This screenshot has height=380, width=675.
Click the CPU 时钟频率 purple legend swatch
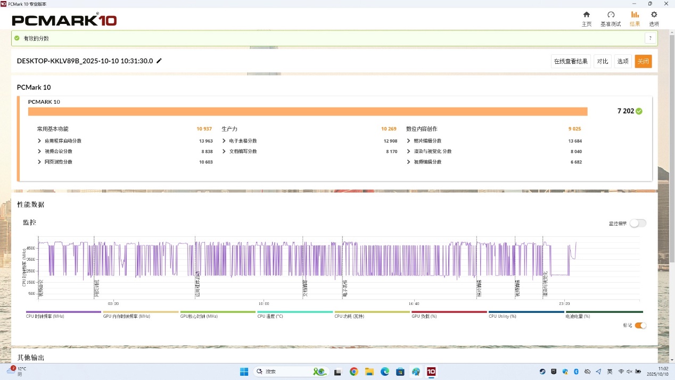coord(63,312)
